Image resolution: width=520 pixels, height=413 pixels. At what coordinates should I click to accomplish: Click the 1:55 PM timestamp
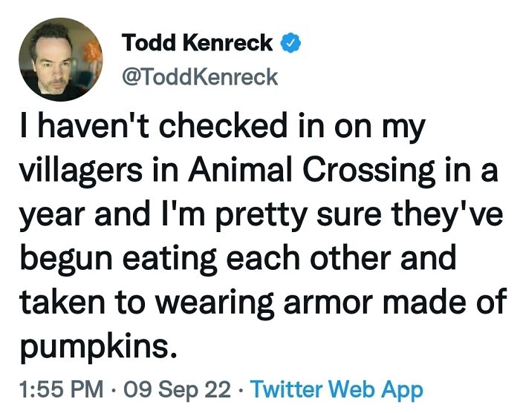56,390
